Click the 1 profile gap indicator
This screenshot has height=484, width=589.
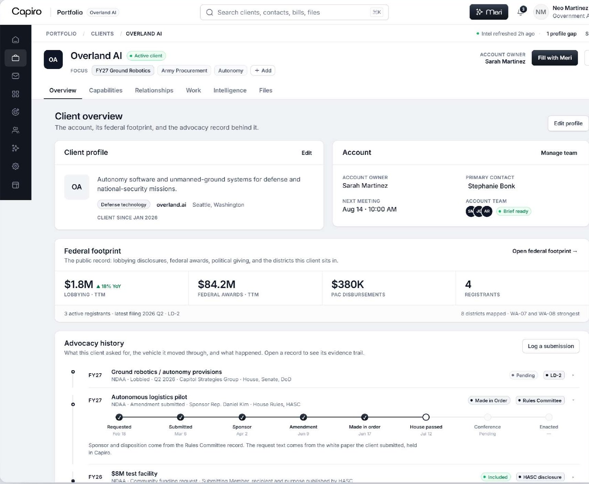561,34
